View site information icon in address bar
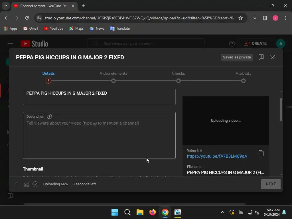Screen dimensions: 292x219 [x=39, y=18]
